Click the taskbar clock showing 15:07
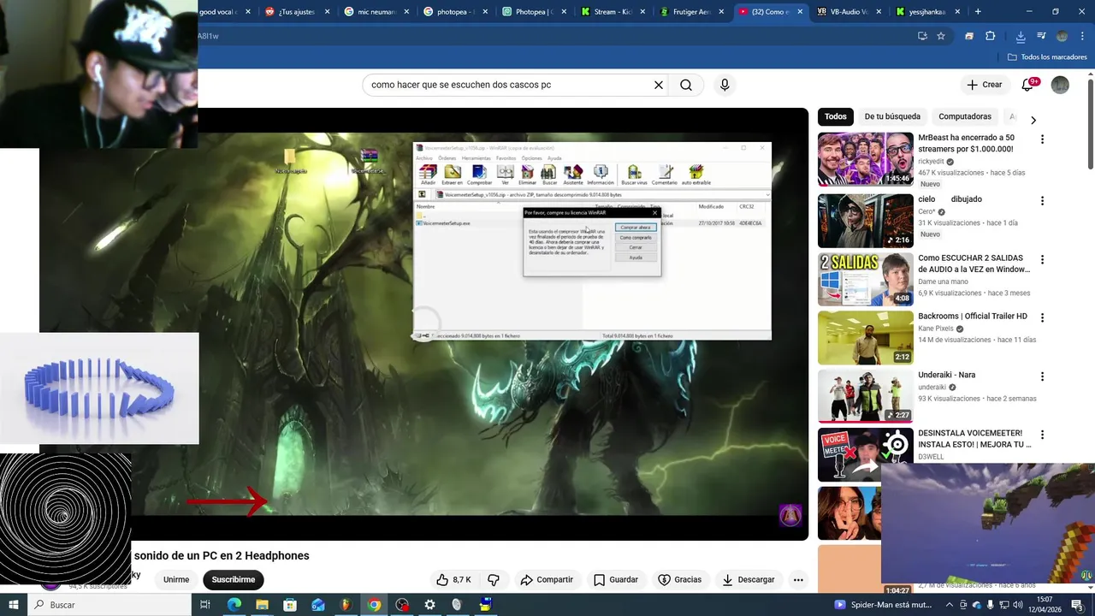This screenshot has width=1095, height=616. 1045,605
